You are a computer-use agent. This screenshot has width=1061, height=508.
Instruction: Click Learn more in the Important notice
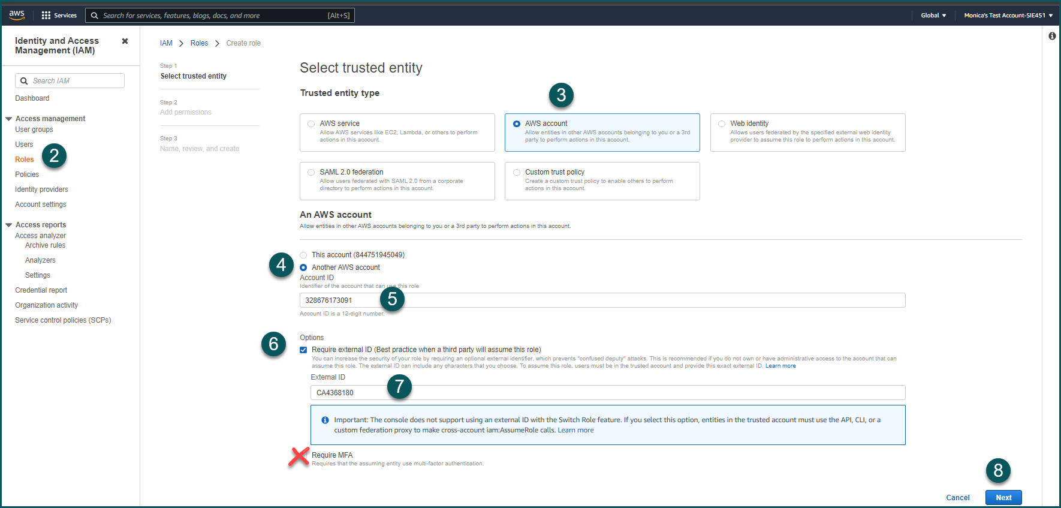point(575,430)
